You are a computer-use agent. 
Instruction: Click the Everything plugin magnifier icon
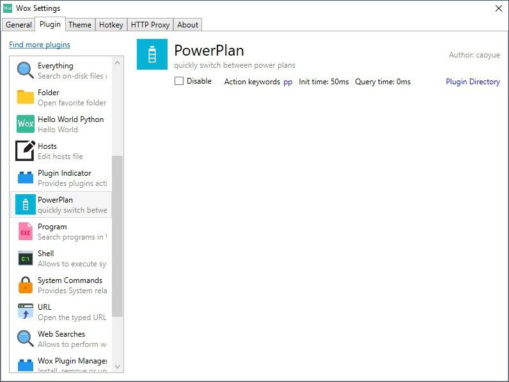point(26,70)
